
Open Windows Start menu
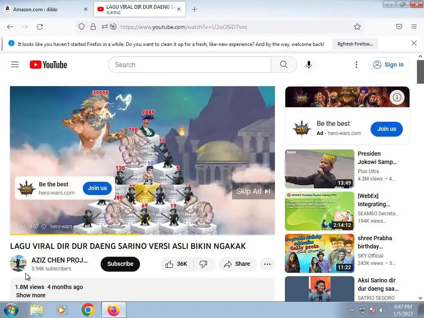click(11, 310)
